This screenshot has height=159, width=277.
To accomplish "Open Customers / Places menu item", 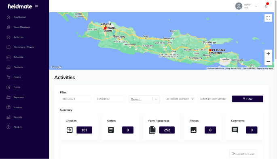I will (x=24, y=47).
